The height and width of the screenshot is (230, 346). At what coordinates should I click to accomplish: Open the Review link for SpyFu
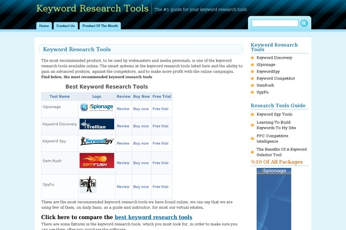point(123,187)
